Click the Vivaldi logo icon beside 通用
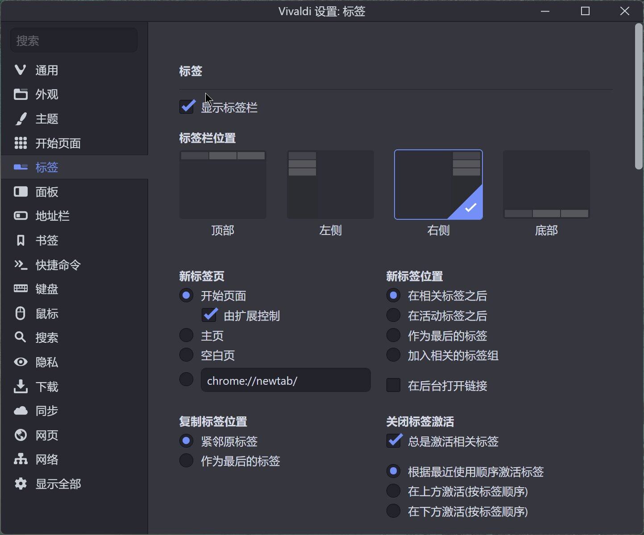 pyautogui.click(x=21, y=70)
